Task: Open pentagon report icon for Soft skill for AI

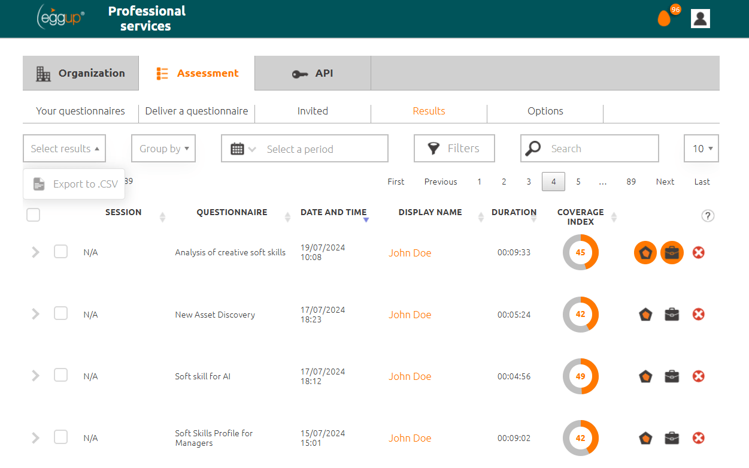Action: pos(645,376)
